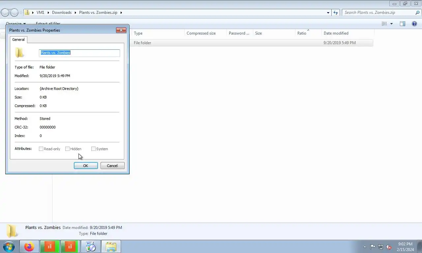
Task: Select VM1 in the address path
Action: click(x=40, y=13)
